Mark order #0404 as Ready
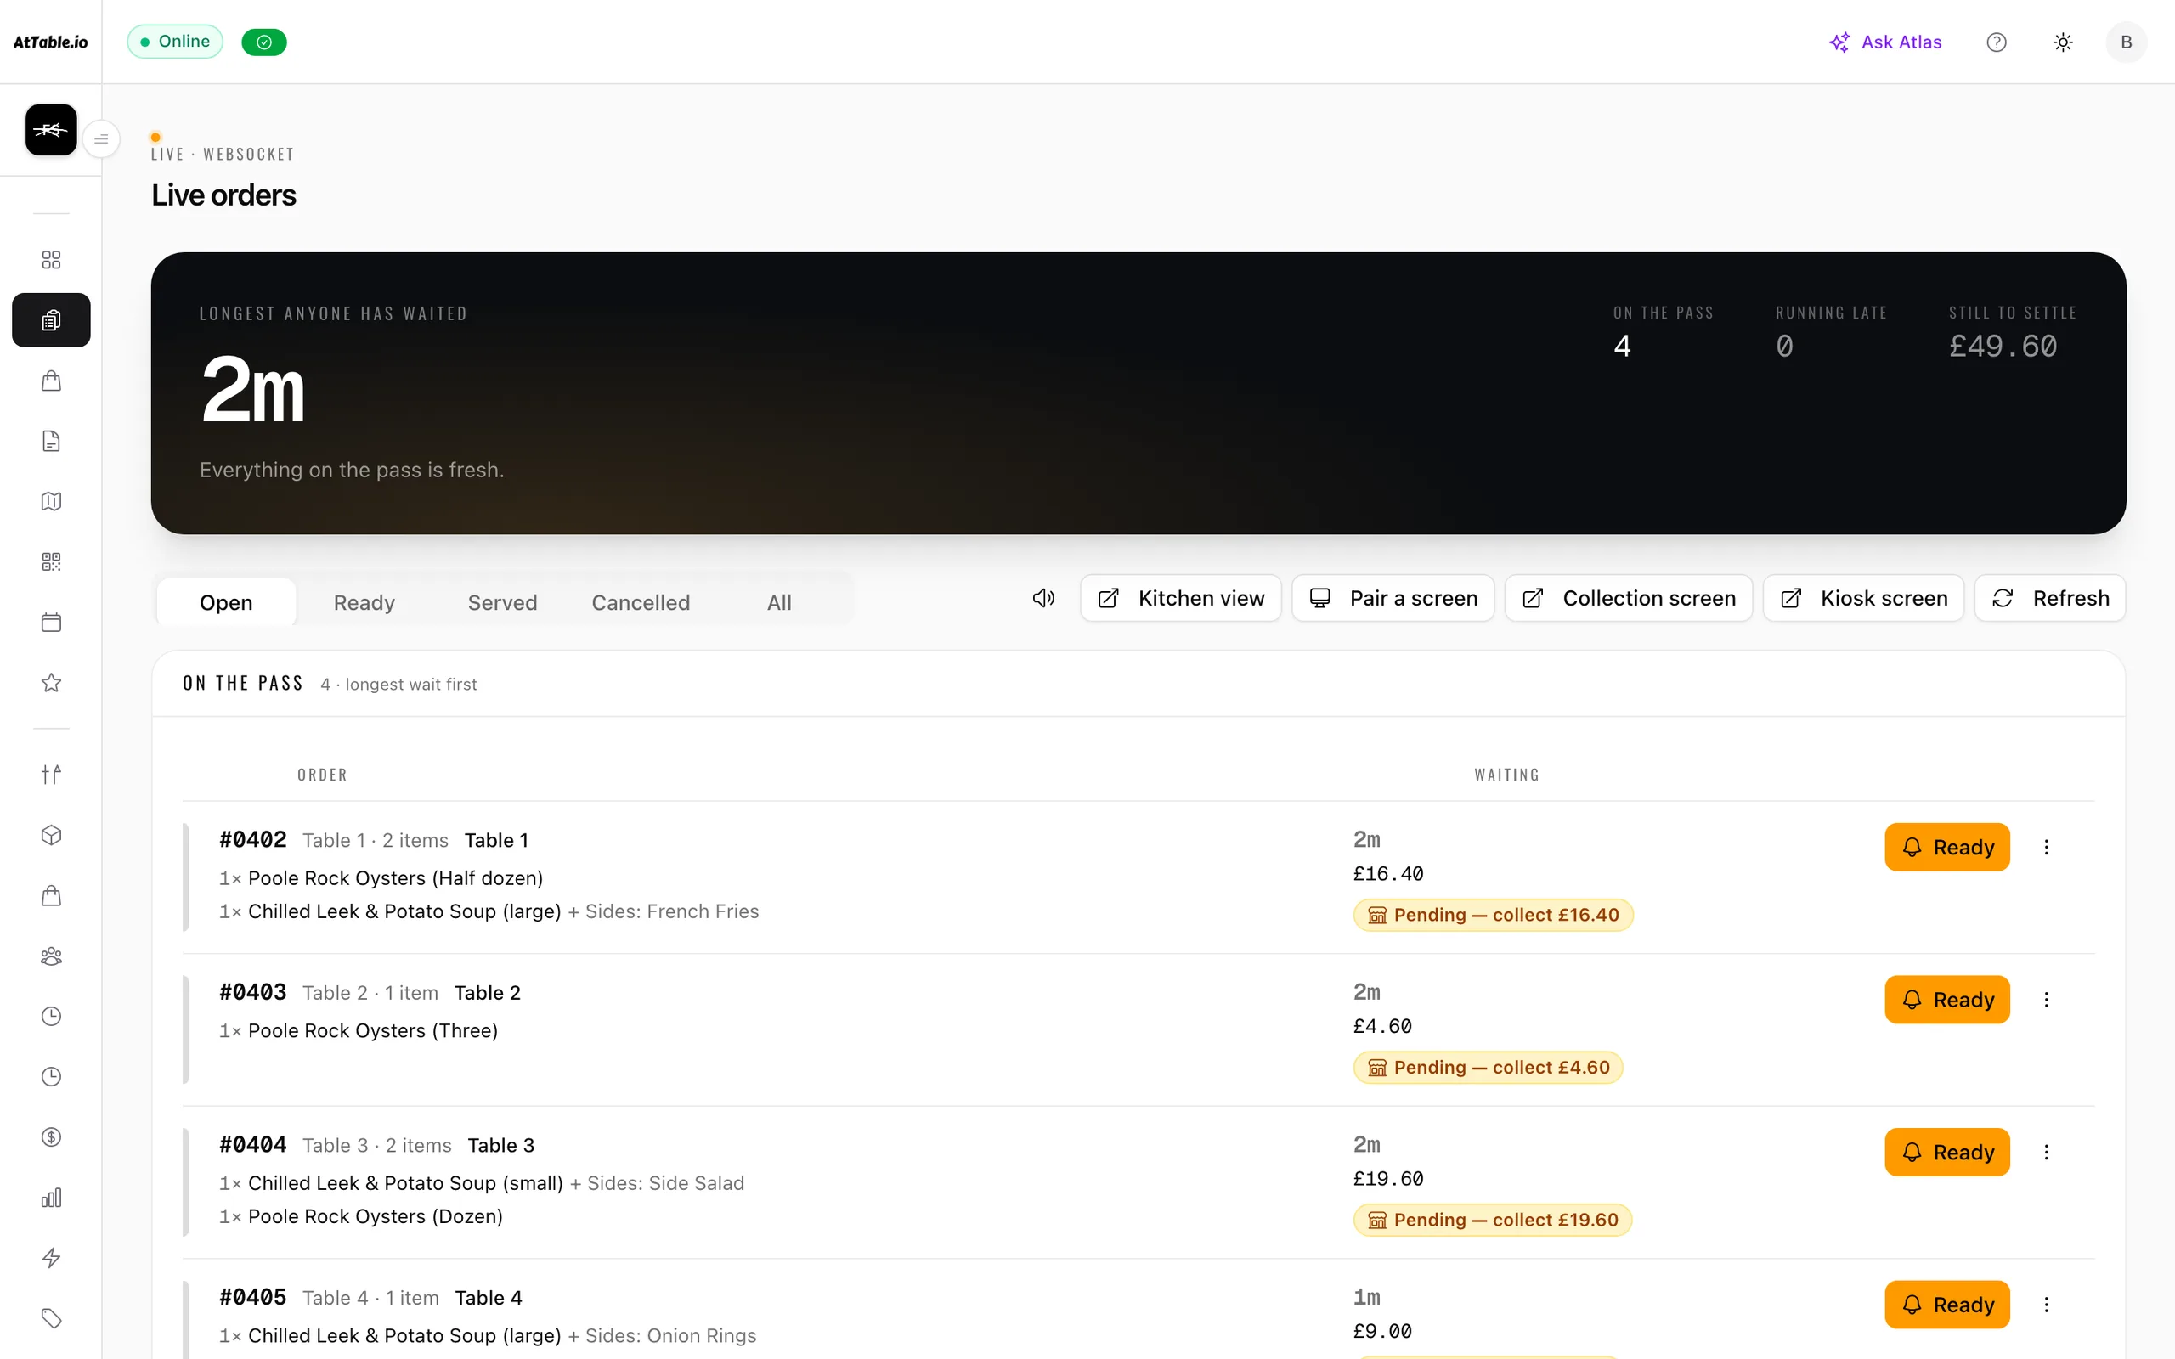Viewport: 2175px width, 1359px height. point(1946,1152)
